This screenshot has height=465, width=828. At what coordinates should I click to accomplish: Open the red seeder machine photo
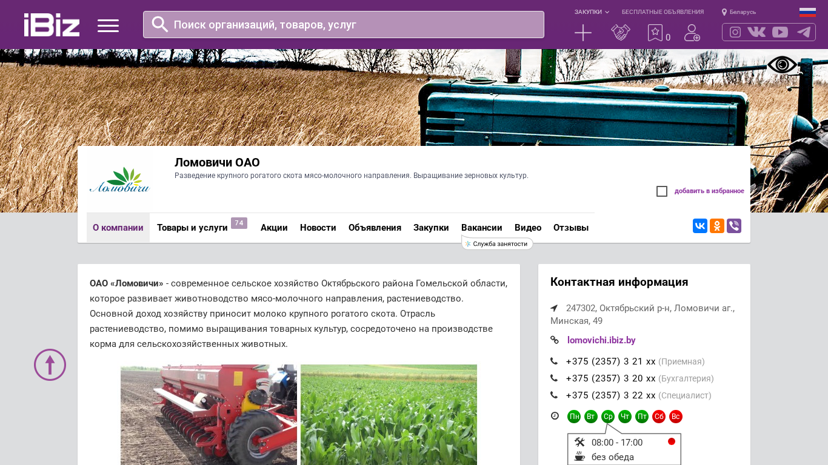tap(209, 415)
